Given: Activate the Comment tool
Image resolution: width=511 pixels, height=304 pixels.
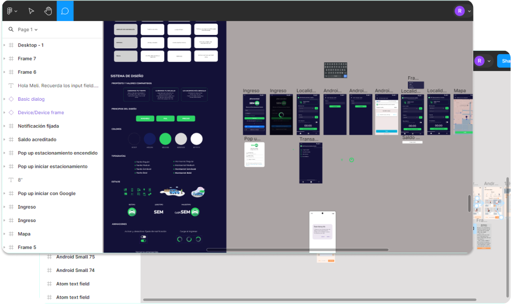Looking at the screenshot, I should point(65,11).
